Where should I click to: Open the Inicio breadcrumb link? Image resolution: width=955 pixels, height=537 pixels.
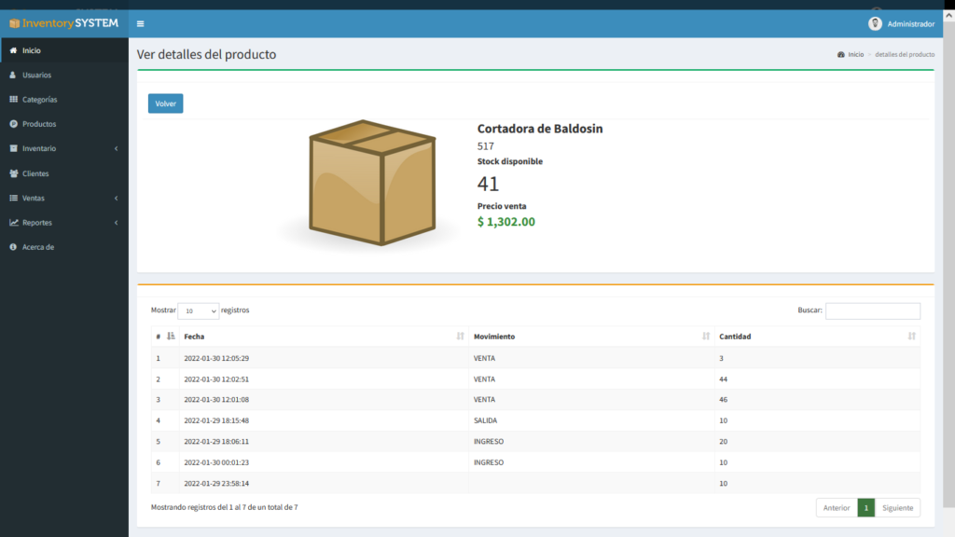point(853,54)
